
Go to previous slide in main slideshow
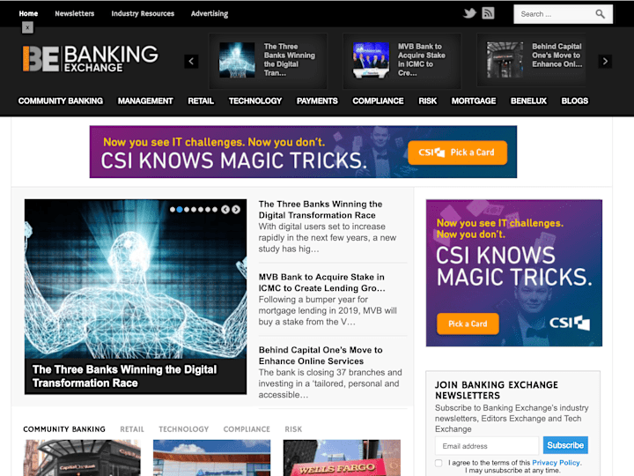(225, 209)
